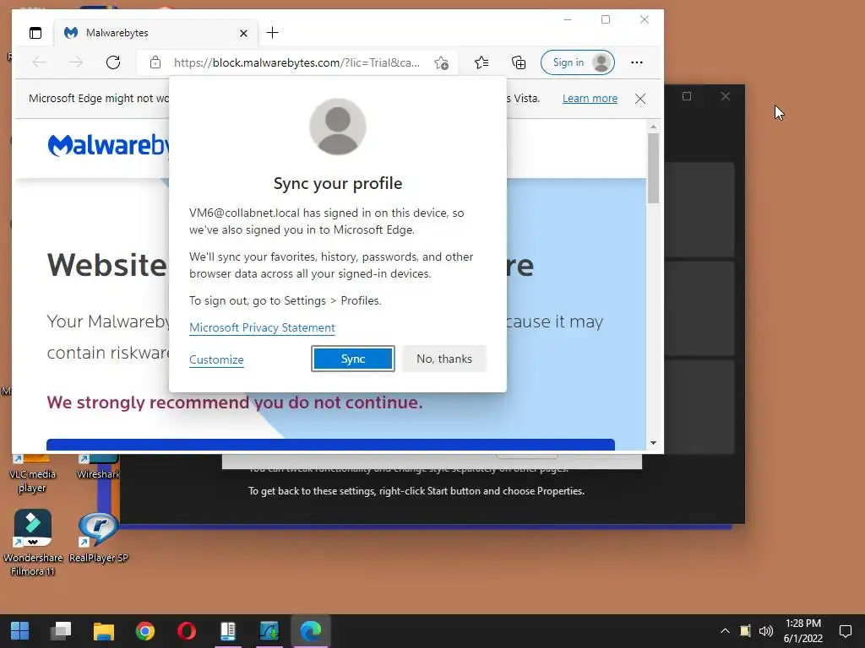This screenshot has height=648, width=865.
Task: Launch Opera browser from the taskbar
Action: pyautogui.click(x=187, y=631)
